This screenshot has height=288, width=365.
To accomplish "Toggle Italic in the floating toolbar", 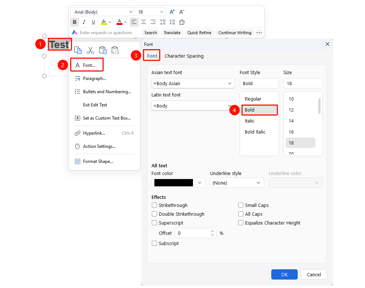I will point(84,22).
